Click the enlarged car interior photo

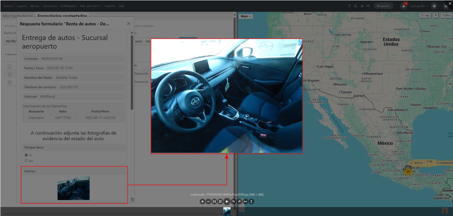[x=226, y=96]
